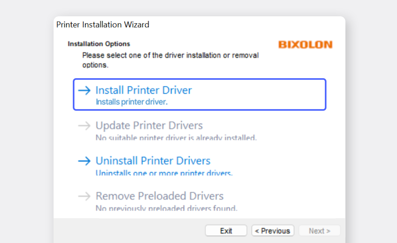Click the 'Please select one of' instruction text
The width and height of the screenshot is (397, 243).
tap(170, 55)
